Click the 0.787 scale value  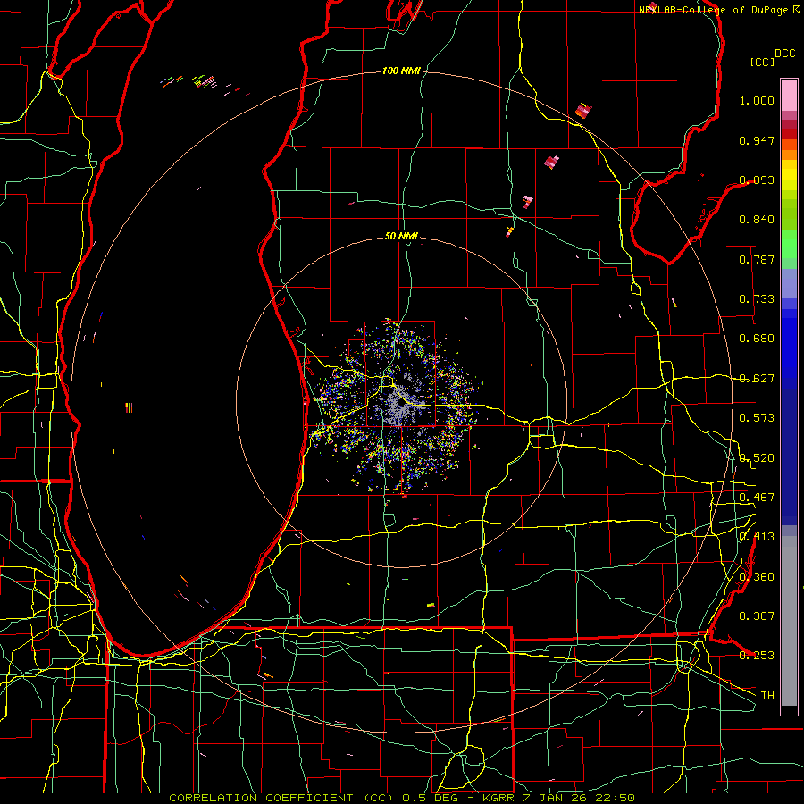point(757,259)
